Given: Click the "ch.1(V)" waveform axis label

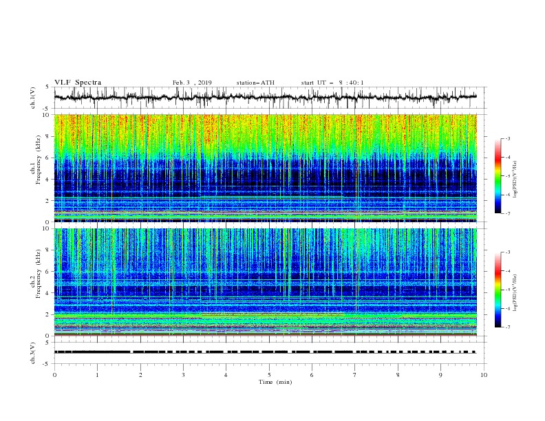Looking at the screenshot, I should [x=33, y=98].
